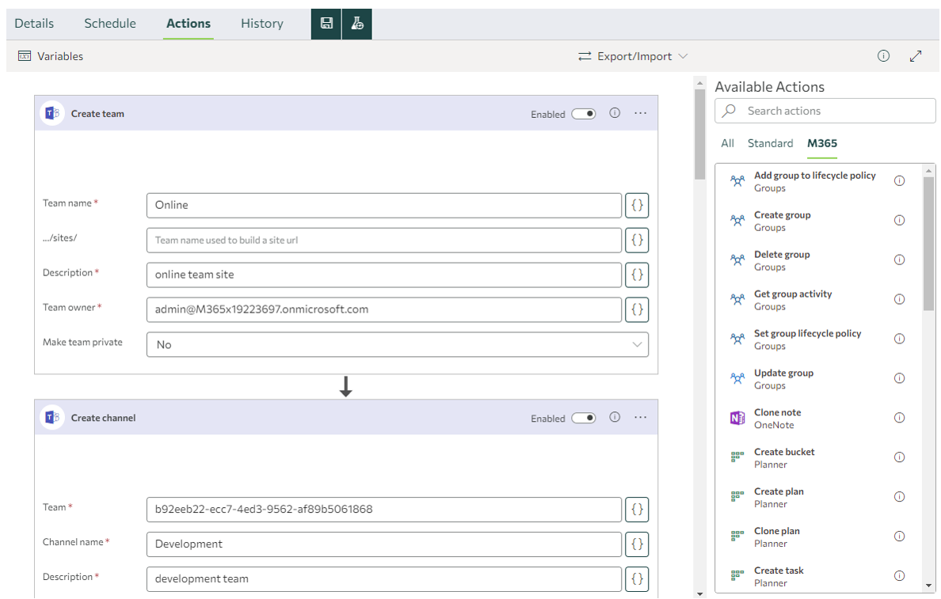Insert variable into .../sites/ field

637,240
